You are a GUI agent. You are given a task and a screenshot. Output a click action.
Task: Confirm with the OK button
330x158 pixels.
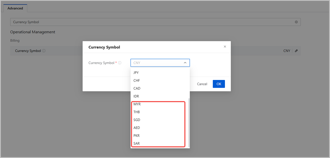coord(219,84)
